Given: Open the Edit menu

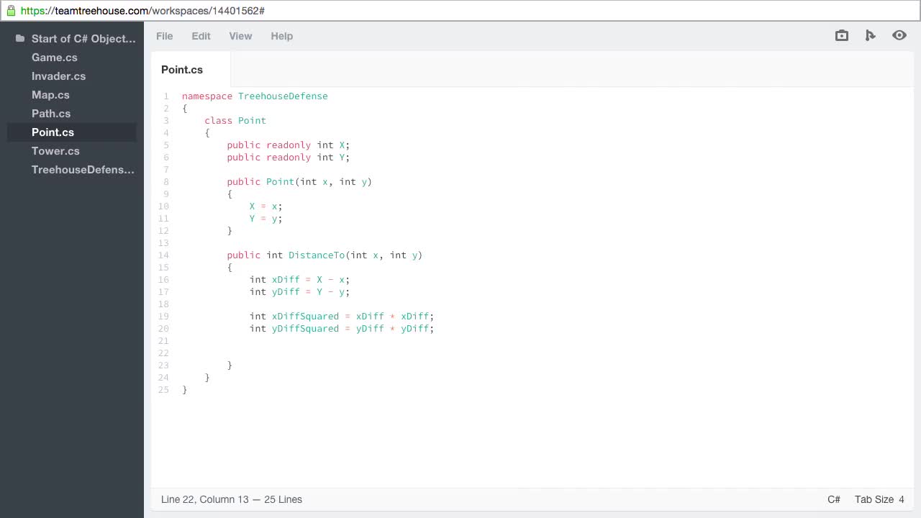Looking at the screenshot, I should pos(201,36).
